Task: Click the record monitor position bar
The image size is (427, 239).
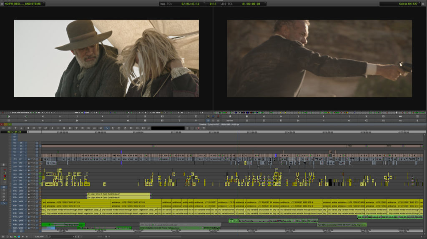Action: [x=320, y=112]
